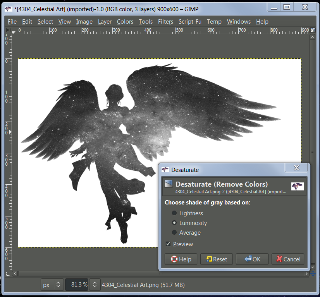The image size is (320, 297).
Task: Open the Windows menu
Action: coord(239,22)
